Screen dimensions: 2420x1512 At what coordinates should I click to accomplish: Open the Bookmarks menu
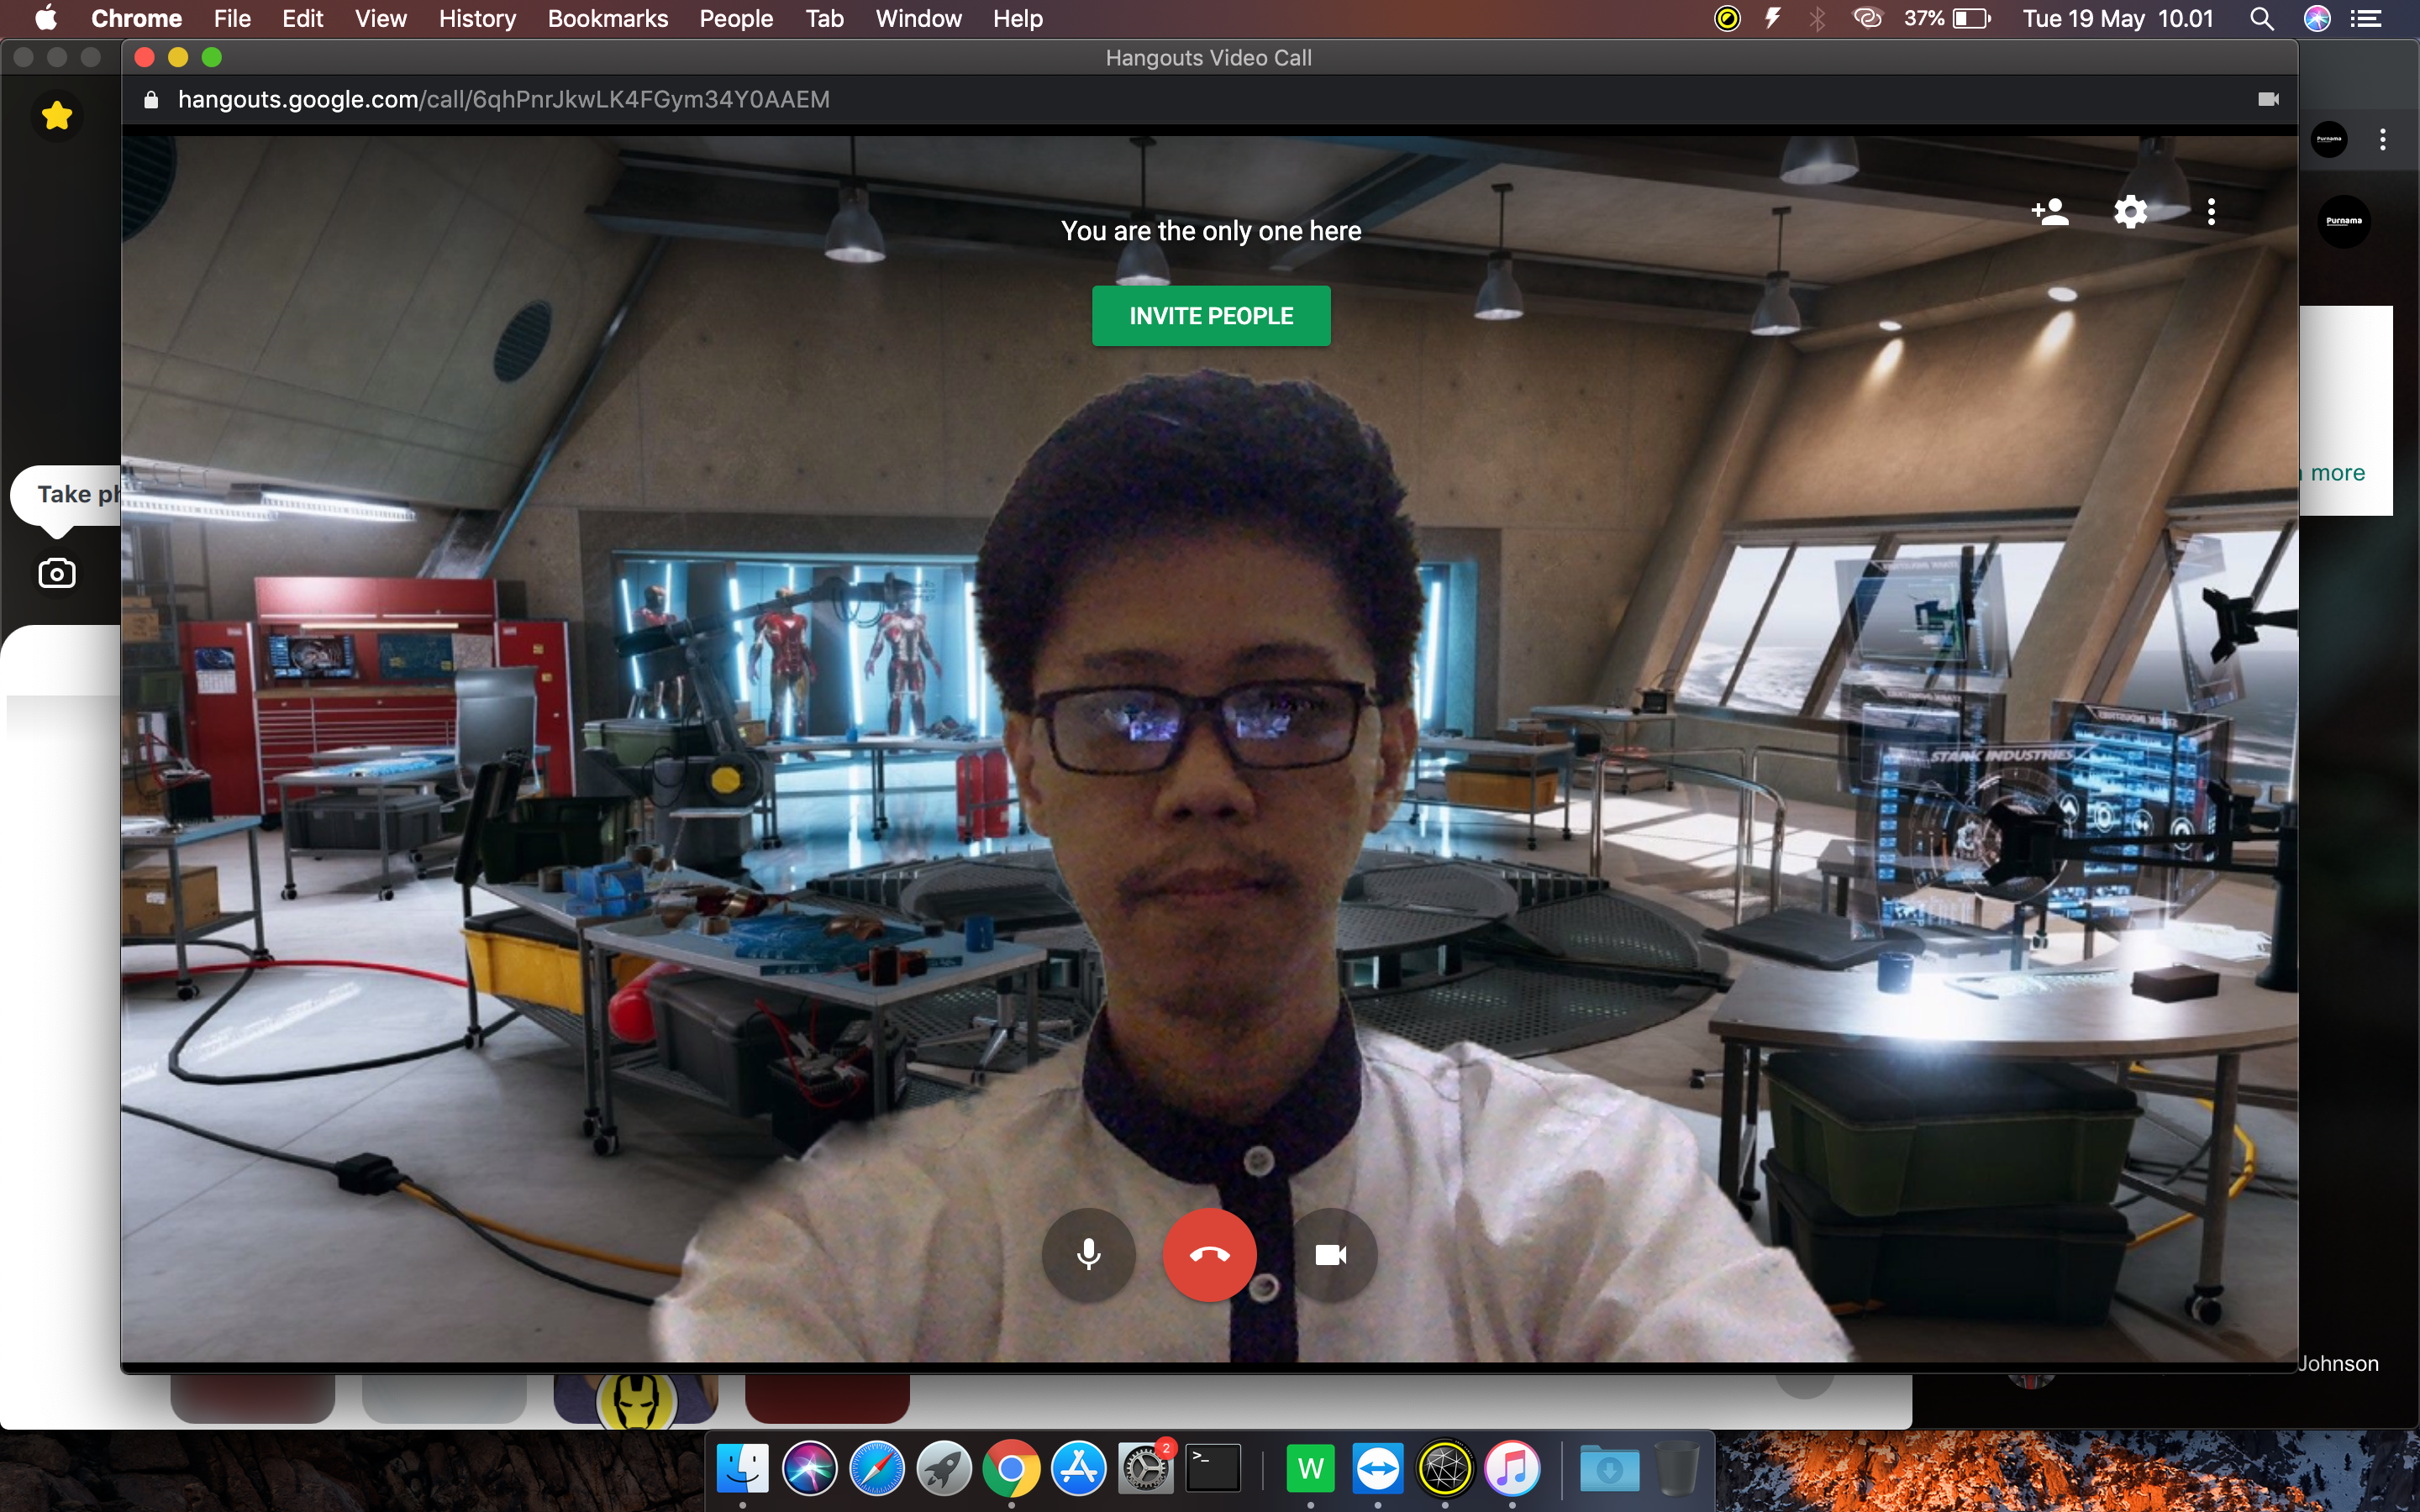608,18
